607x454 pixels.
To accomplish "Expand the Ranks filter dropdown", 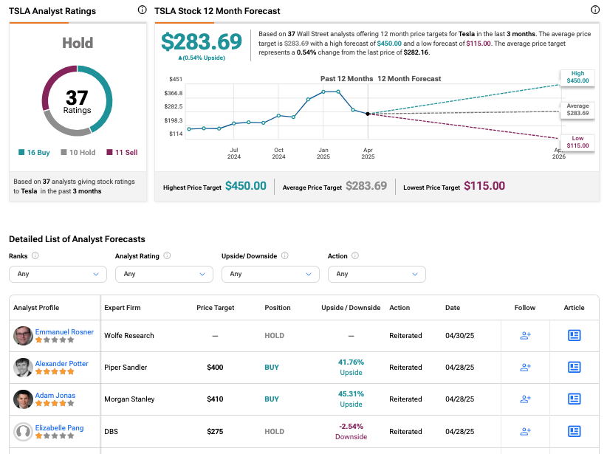I will coord(58,274).
